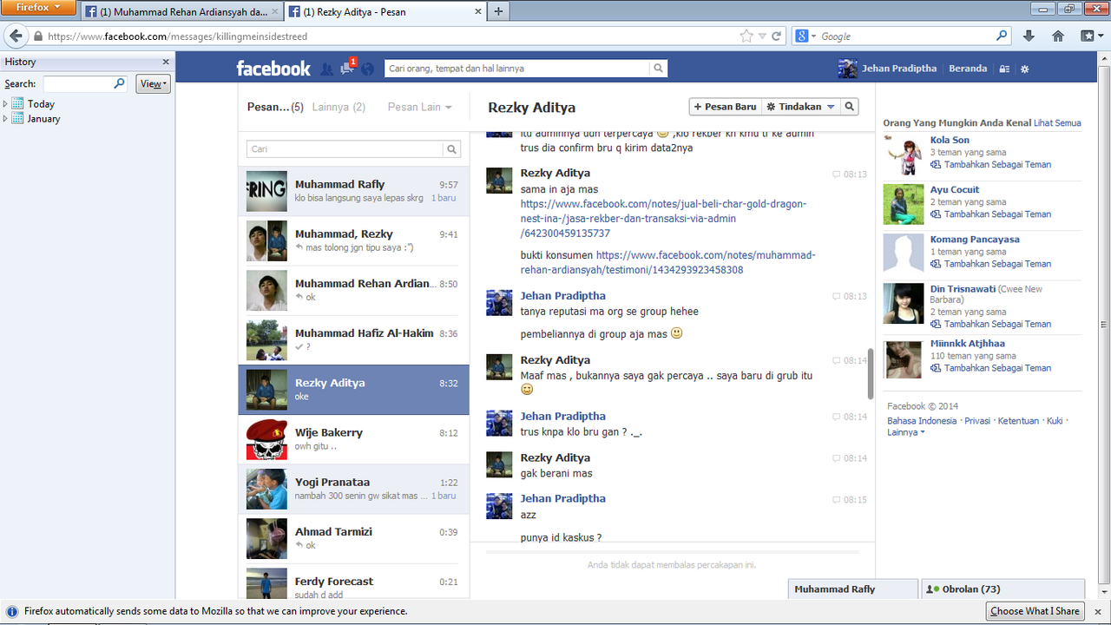
Task: Click the Pesan Baru button
Action: click(x=726, y=107)
